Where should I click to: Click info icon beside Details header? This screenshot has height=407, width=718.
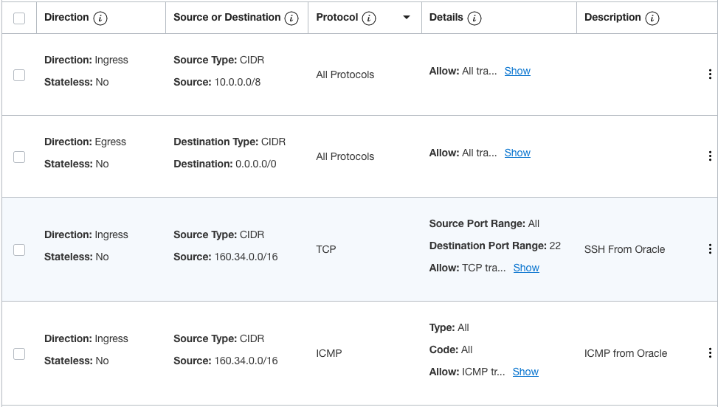tap(474, 18)
